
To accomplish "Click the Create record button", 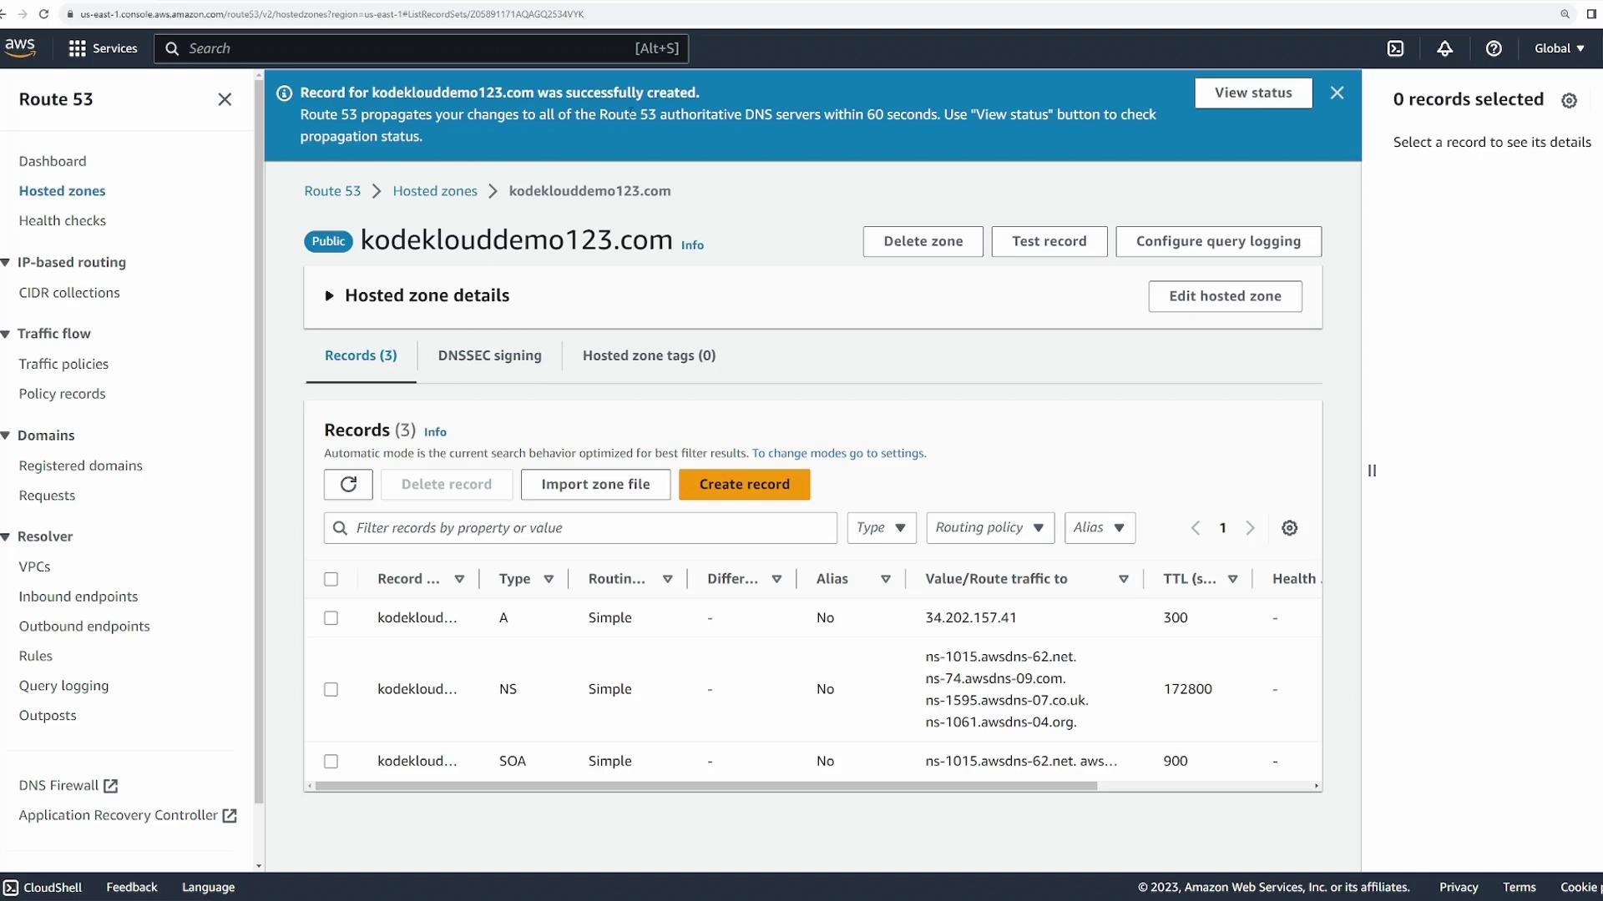I will 744,484.
